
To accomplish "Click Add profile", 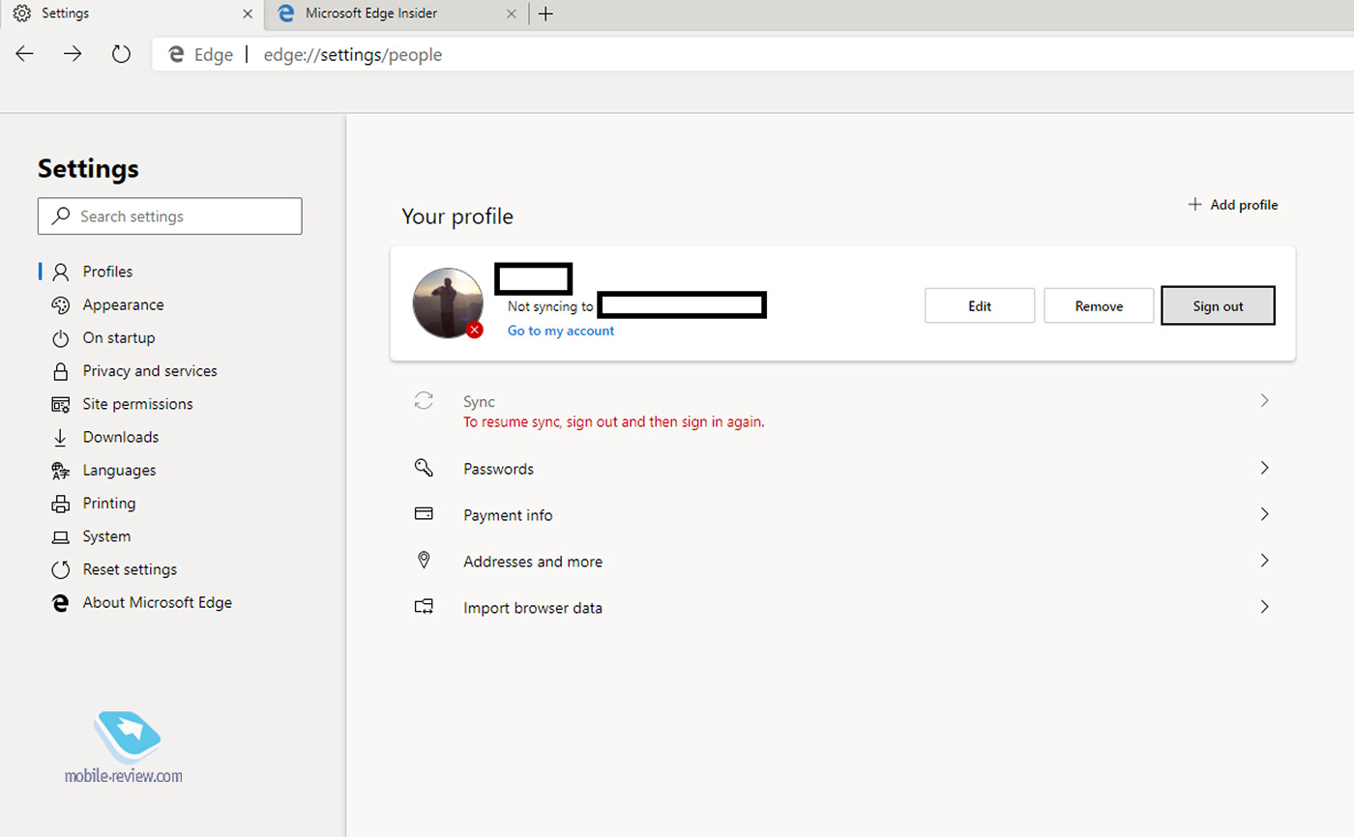I will tap(1233, 205).
